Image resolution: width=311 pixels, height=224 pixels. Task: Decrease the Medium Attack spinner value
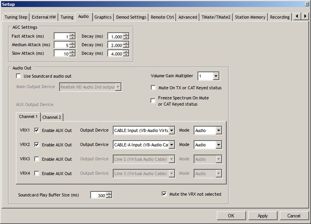[x=72, y=47]
